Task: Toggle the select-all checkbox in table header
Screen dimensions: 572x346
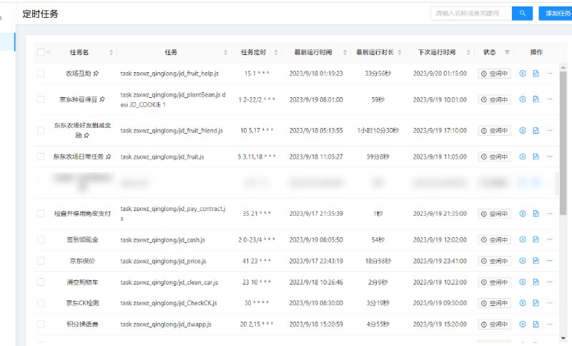Action: tap(40, 52)
